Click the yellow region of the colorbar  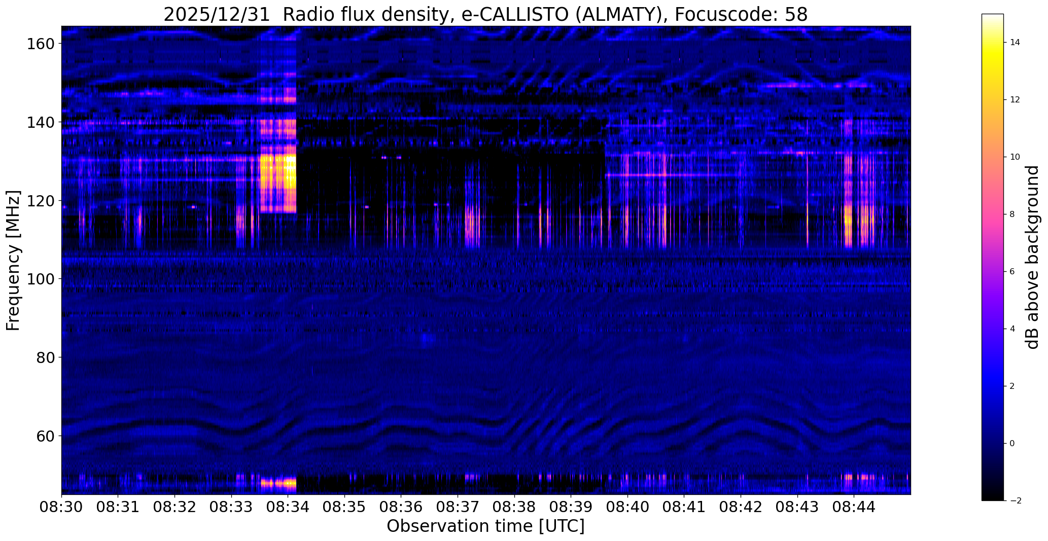(x=993, y=56)
